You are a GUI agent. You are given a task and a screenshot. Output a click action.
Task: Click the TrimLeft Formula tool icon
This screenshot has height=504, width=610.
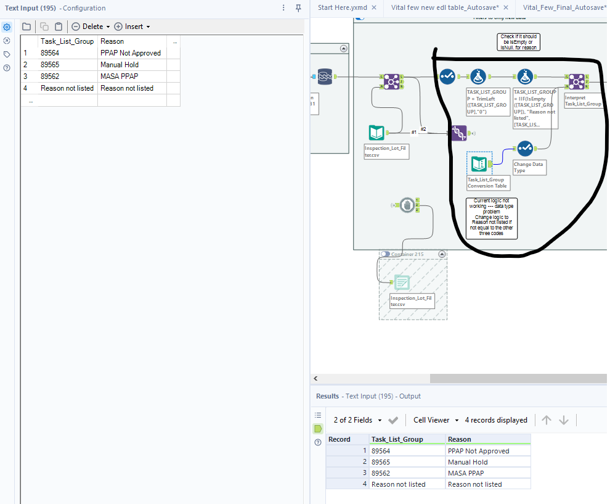tap(478, 77)
